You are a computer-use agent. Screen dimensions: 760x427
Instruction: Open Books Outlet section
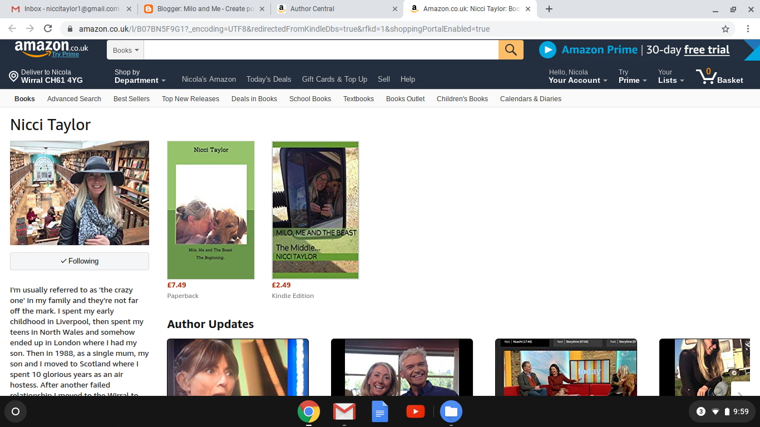(405, 99)
